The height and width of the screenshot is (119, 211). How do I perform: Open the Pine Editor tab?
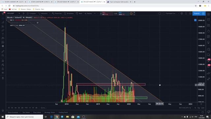[37, 112]
